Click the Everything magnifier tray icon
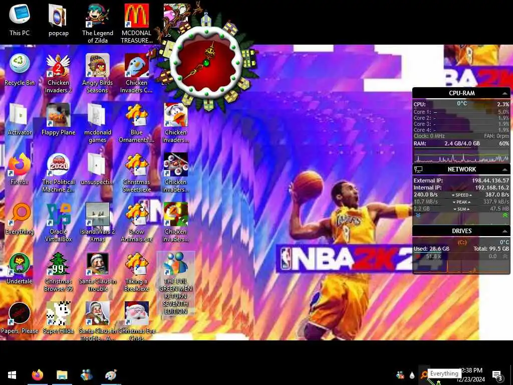 [424, 375]
